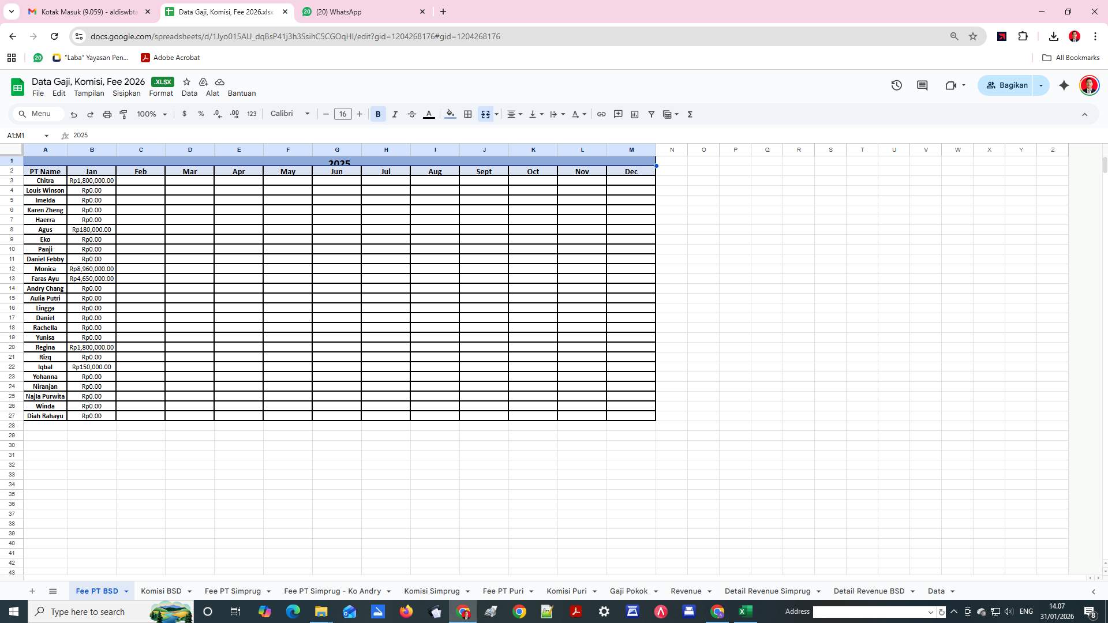Image resolution: width=1108 pixels, height=623 pixels.
Task: Insert a link using the toolbar icon
Action: (601, 114)
